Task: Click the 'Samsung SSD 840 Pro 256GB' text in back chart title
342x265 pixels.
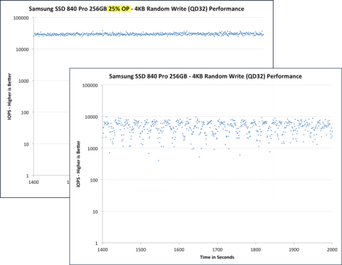Action: 68,9
